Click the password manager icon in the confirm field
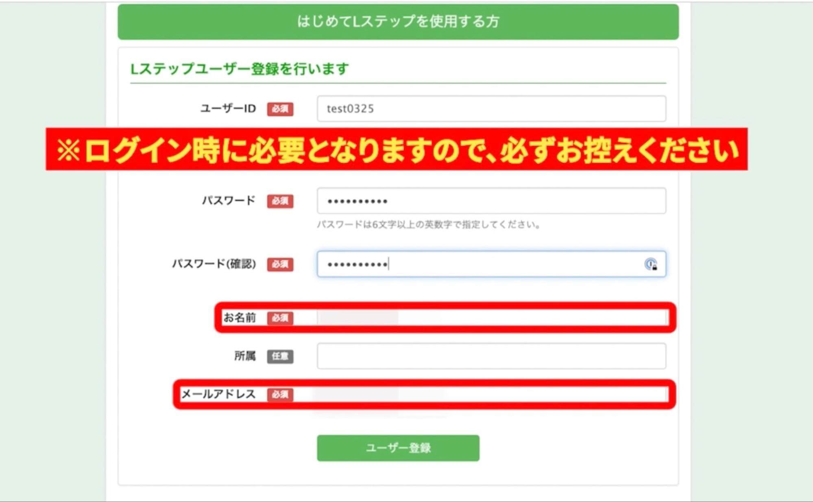 [x=651, y=264]
